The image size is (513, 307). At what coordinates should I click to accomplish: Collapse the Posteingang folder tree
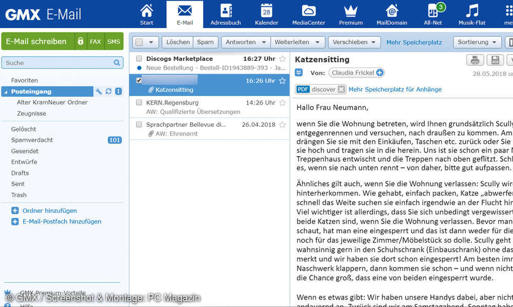(x=6, y=92)
